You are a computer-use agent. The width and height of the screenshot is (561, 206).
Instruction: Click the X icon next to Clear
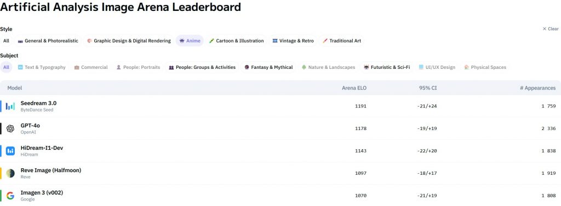(x=545, y=29)
